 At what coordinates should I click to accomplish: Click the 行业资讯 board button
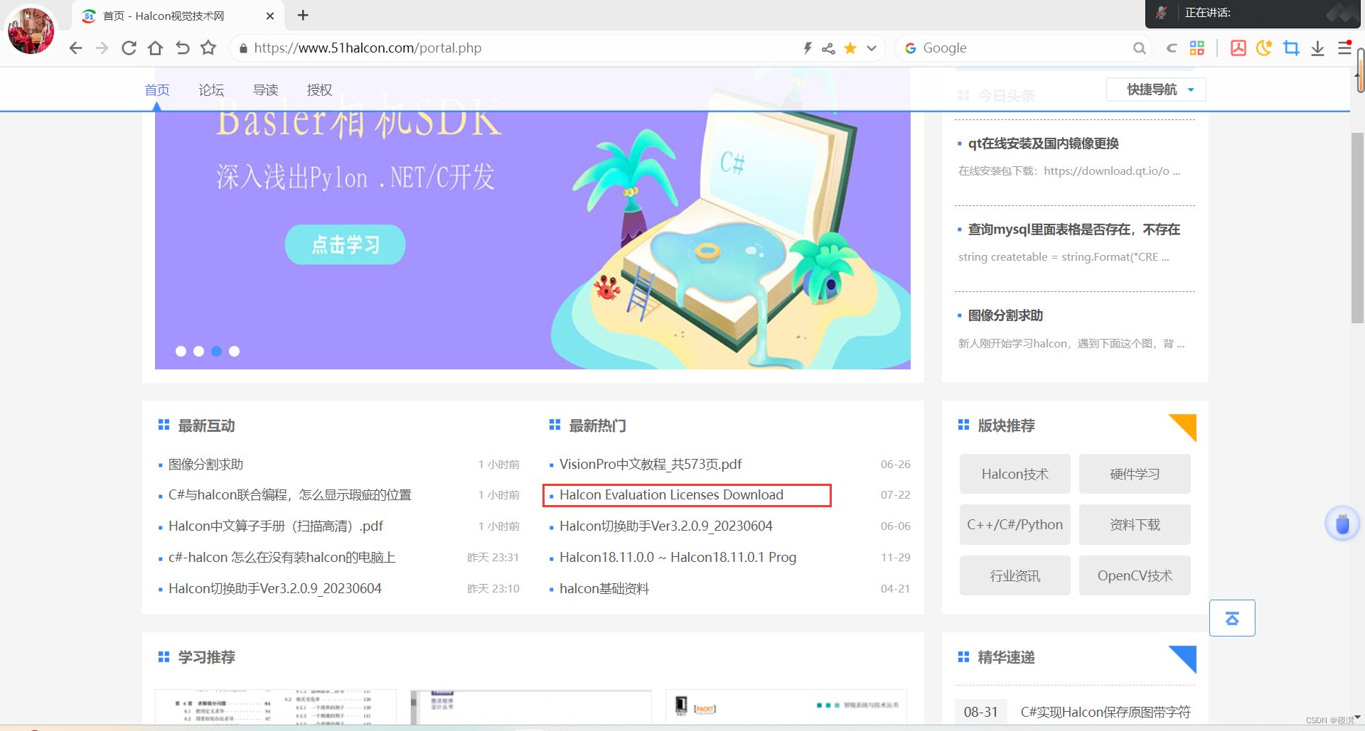(1015, 575)
